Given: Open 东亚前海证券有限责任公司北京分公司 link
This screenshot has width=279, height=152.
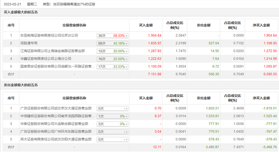Looking at the screenshot, I should (x=49, y=36).
